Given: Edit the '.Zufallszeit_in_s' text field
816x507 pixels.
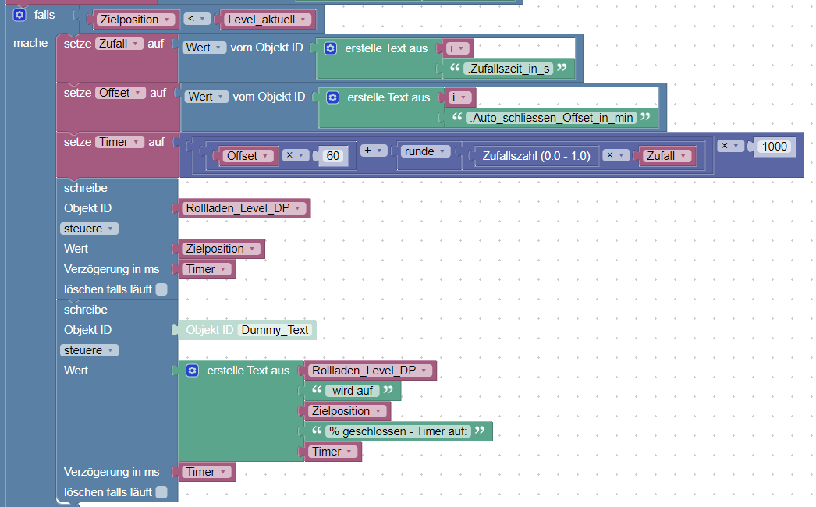Looking at the screenshot, I should coord(509,69).
